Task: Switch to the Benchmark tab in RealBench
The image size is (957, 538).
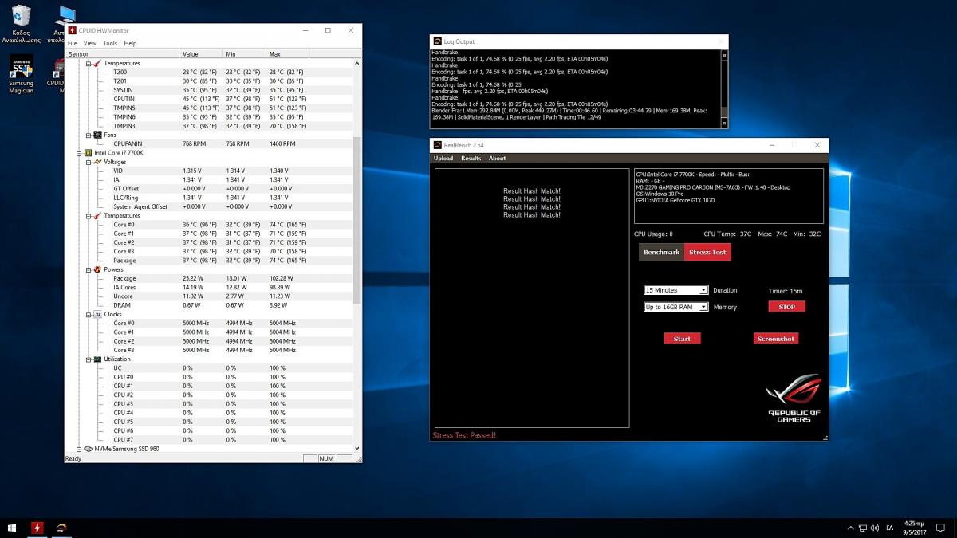Action: [661, 252]
